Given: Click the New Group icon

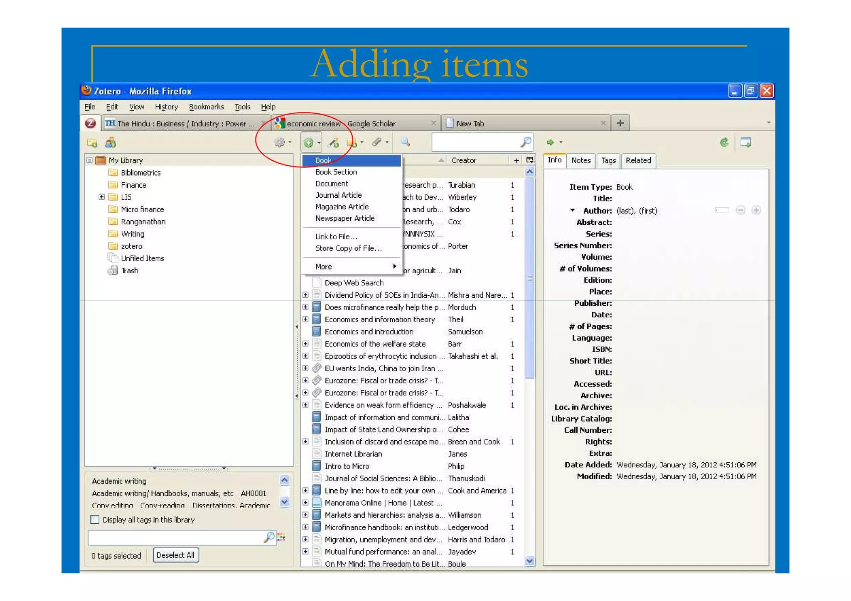Looking at the screenshot, I should 111,143.
